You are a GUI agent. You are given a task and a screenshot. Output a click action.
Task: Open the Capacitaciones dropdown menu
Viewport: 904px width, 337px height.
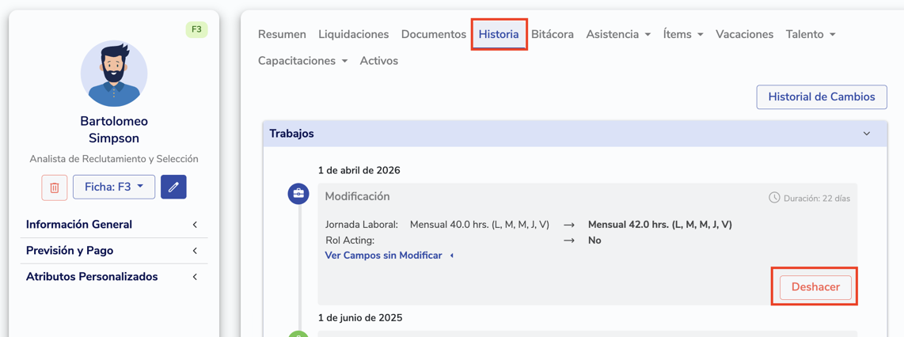coord(302,61)
